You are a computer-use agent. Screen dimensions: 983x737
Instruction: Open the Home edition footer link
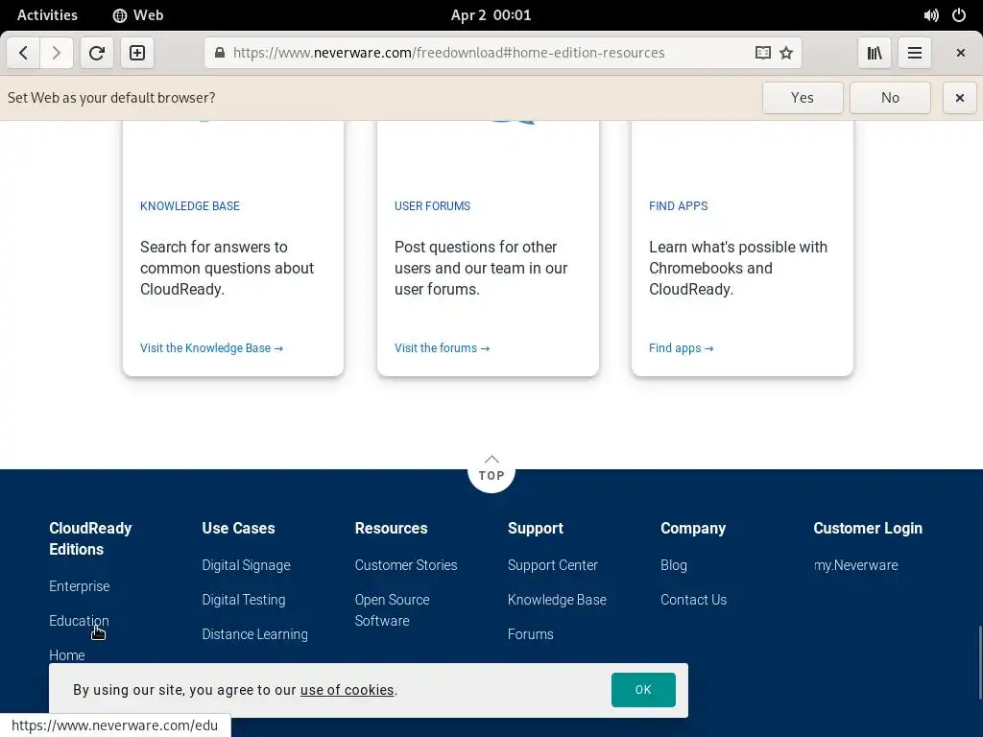(x=67, y=654)
